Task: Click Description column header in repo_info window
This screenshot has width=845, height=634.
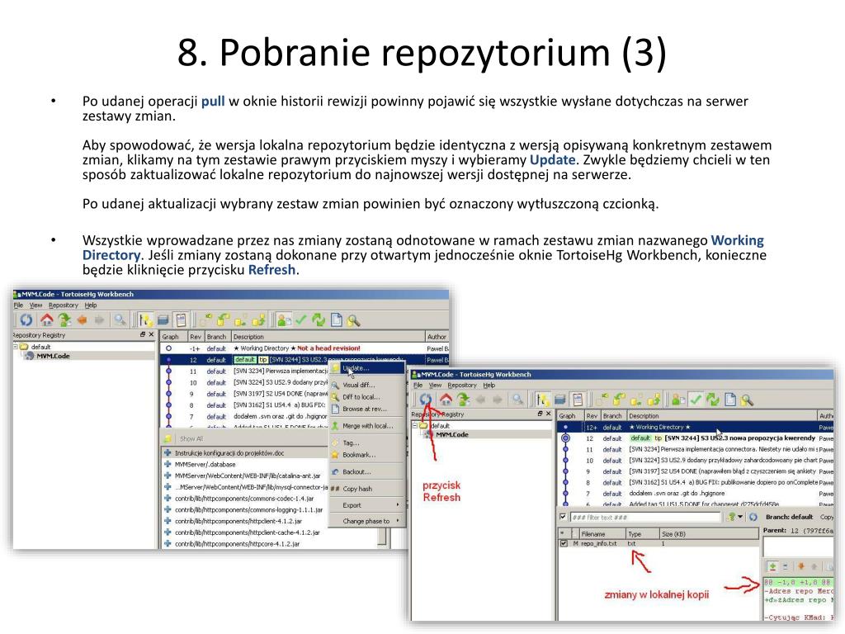Action: [722, 416]
